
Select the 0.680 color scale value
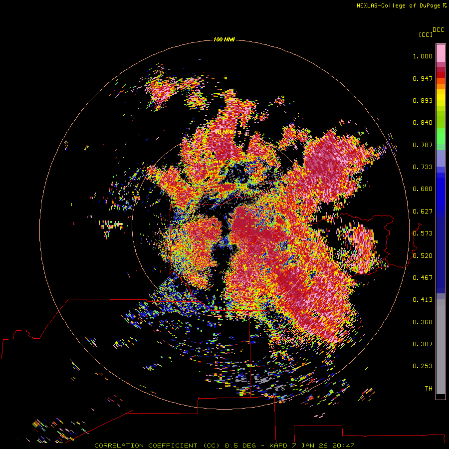pyautogui.click(x=423, y=189)
